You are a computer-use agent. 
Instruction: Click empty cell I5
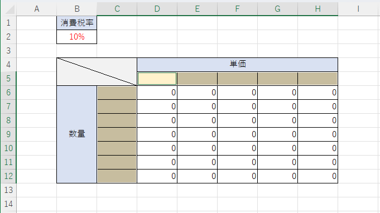tap(358, 79)
